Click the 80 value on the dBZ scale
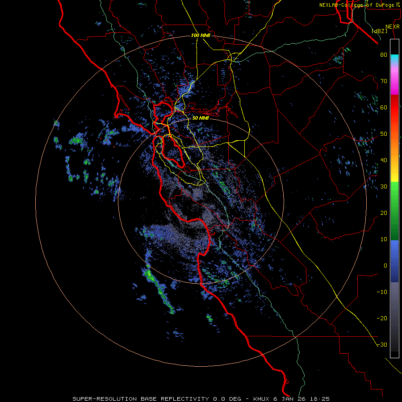Viewport: 402px width, 402px height. click(384, 54)
